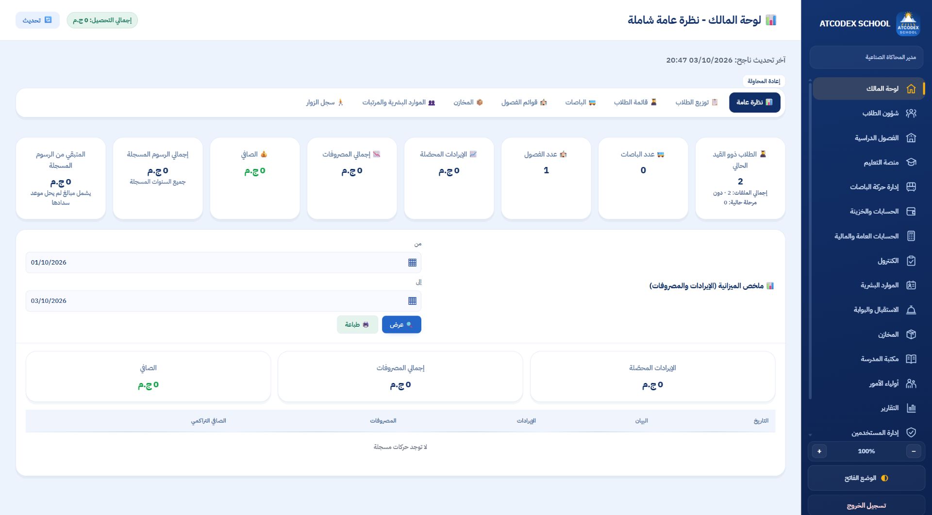Image resolution: width=932 pixels, height=515 pixels.
Task: Click the bus count card icon
Action: point(660,154)
